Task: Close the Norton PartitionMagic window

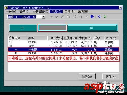Action: (120, 8)
